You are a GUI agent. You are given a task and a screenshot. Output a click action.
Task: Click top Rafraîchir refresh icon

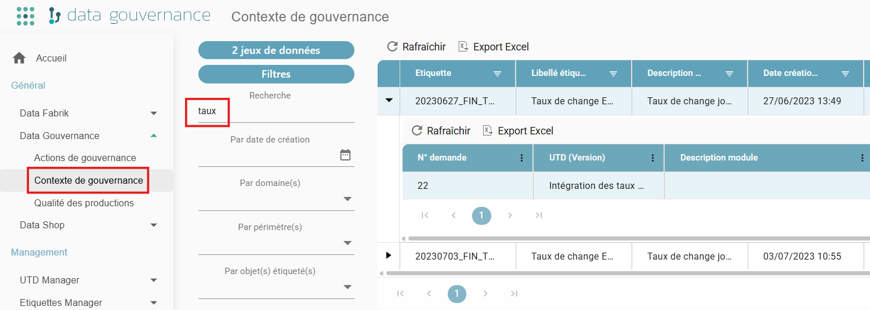click(393, 46)
